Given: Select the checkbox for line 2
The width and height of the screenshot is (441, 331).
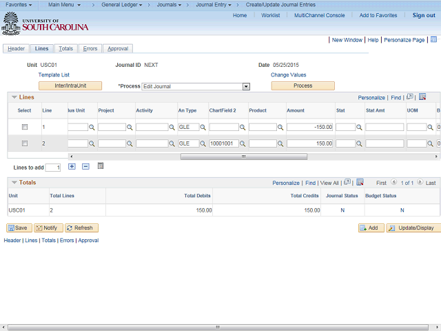Looking at the screenshot, I should 25,143.
